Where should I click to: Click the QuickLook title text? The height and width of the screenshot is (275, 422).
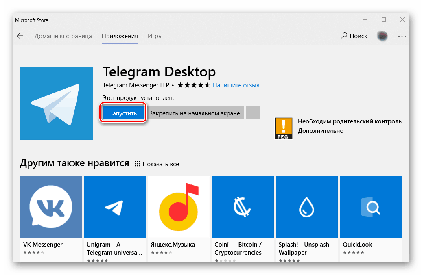point(357,245)
